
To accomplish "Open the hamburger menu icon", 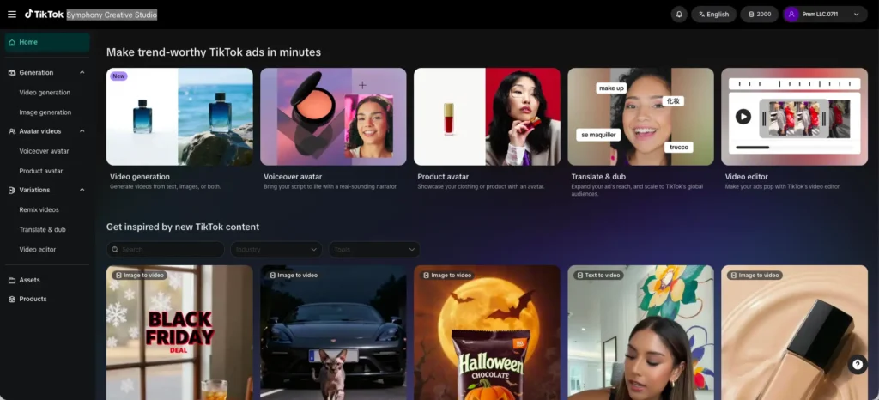I will pyautogui.click(x=12, y=15).
